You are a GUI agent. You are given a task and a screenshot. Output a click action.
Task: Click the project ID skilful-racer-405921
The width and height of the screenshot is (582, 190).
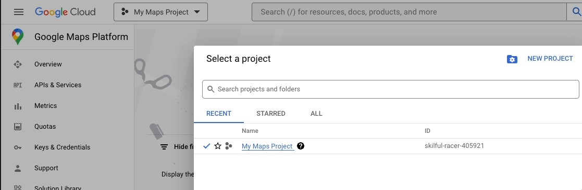click(x=454, y=146)
